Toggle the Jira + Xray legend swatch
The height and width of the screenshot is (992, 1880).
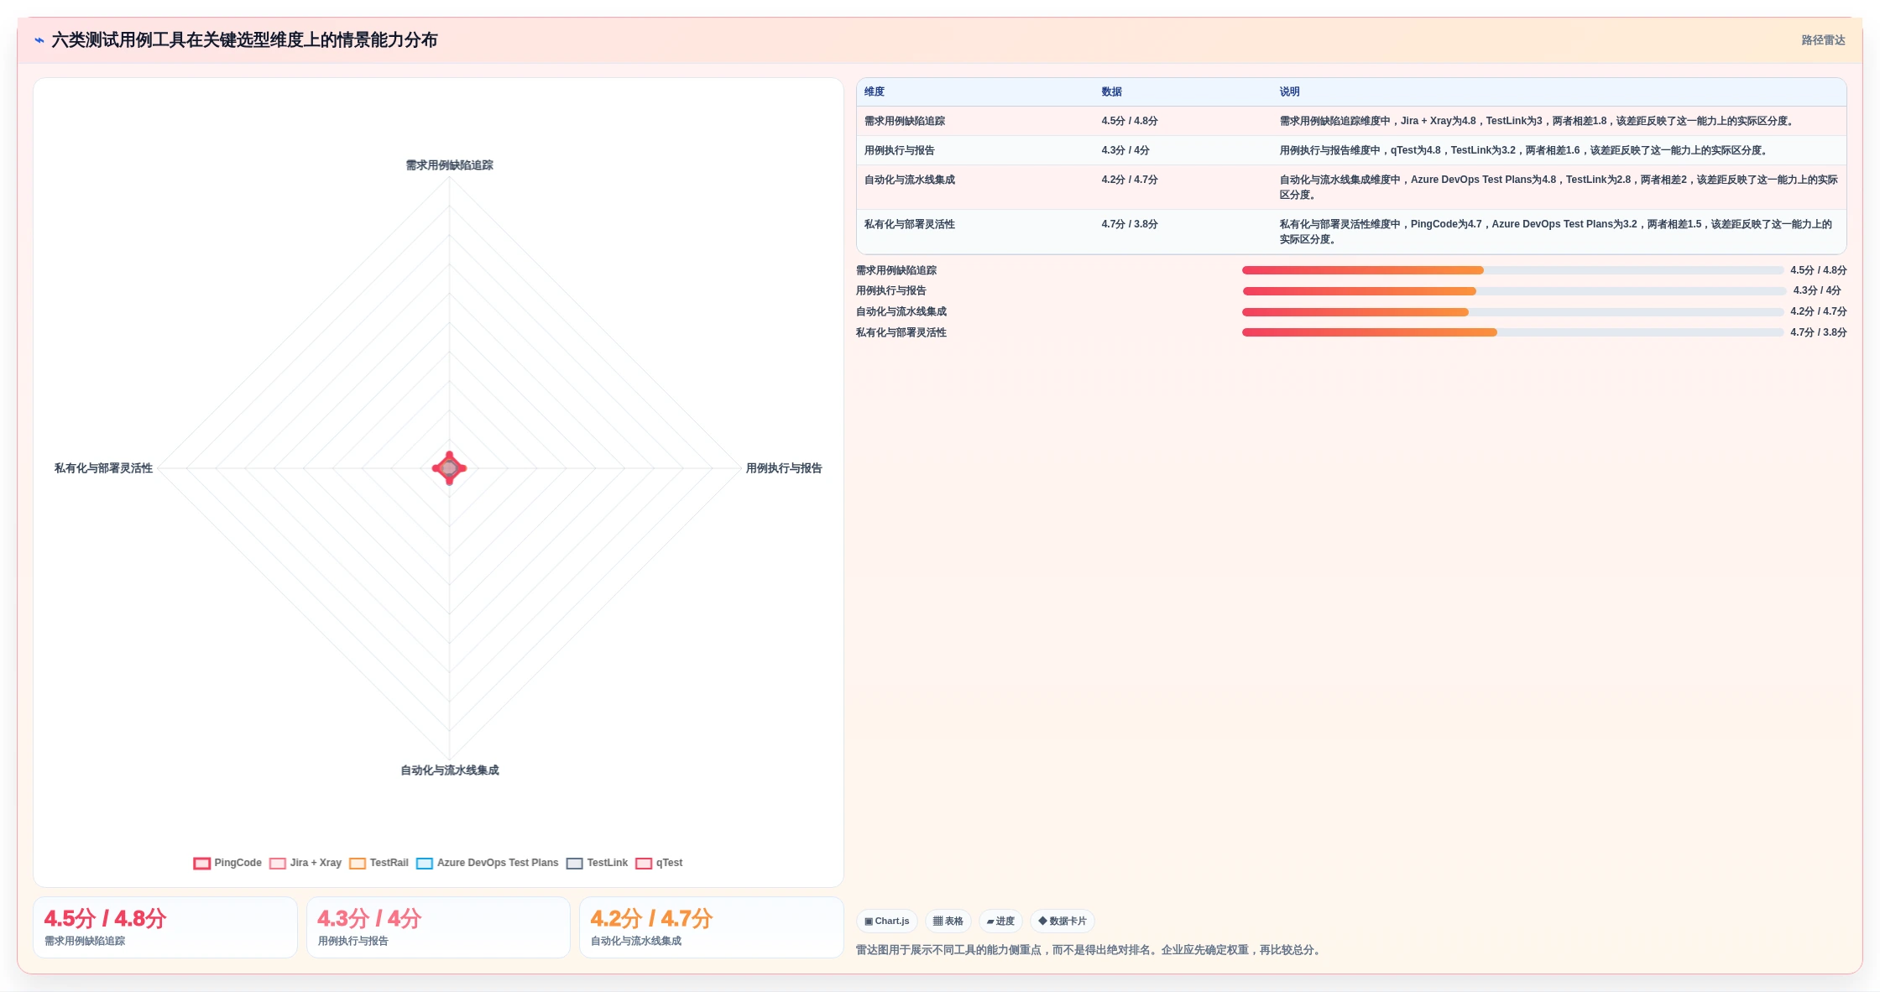click(278, 864)
